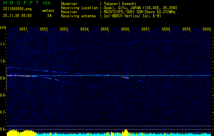Click the Receiving antenna label
Image resolution: width=214 pixels, height=136 pixels.
pyautogui.click(x=78, y=16)
